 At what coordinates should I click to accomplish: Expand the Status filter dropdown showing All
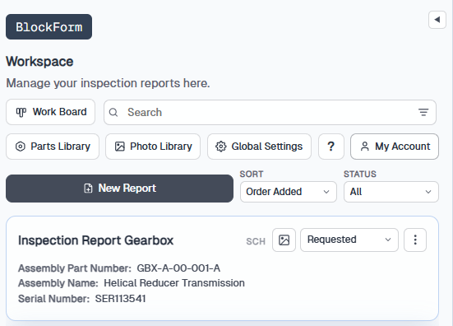point(391,192)
